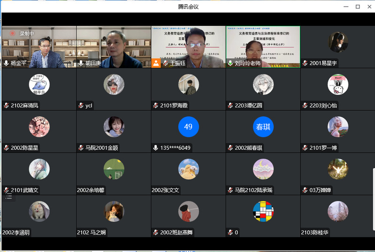Click the muted mic icon next to ycl
The image size is (375, 252).
pos(81,106)
